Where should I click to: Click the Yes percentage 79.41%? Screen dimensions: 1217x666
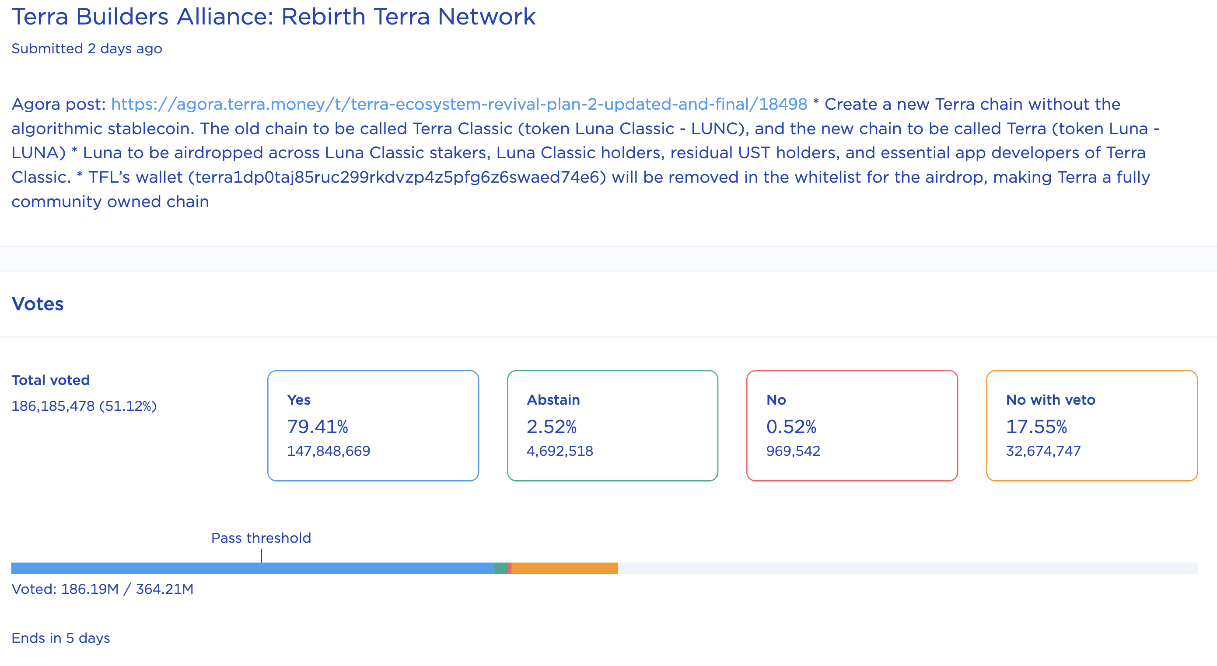coord(318,427)
